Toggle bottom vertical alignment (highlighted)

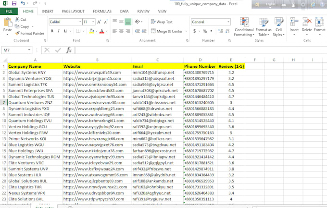[128, 22]
